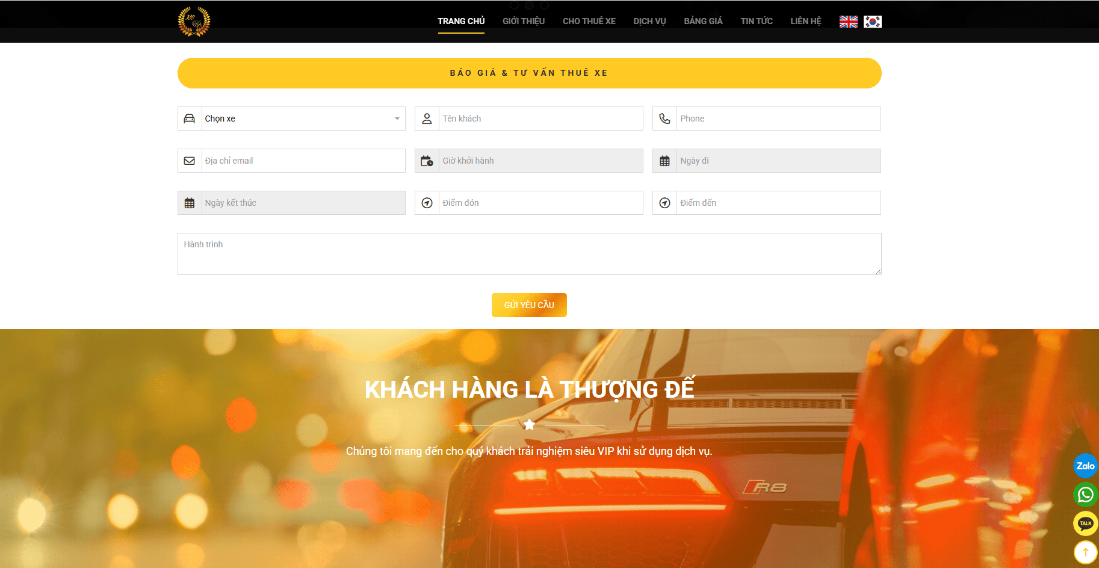Click the KHÁCH HÀNG LÀ THƯỢNG ĐẾ heading
Image resolution: width=1099 pixels, height=568 pixels.
click(530, 389)
